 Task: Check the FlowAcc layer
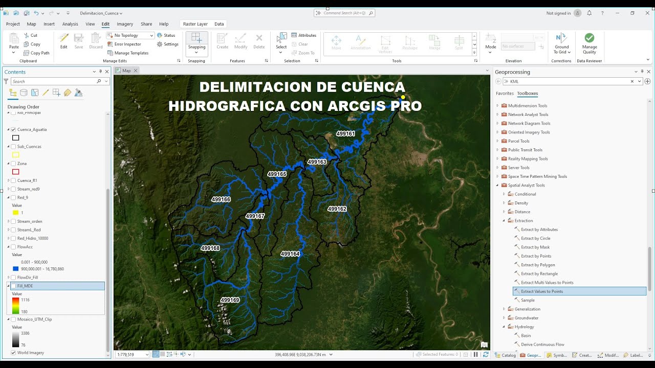pyautogui.click(x=13, y=247)
